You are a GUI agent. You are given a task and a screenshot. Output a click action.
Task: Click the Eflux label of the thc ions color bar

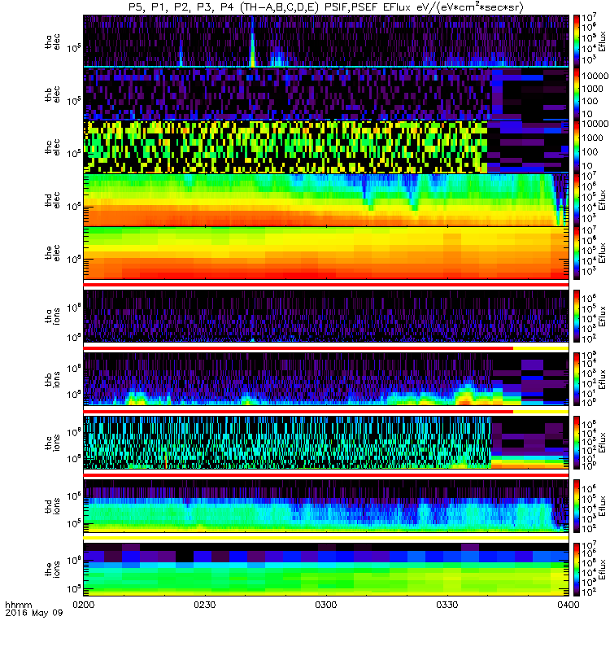[x=602, y=443]
